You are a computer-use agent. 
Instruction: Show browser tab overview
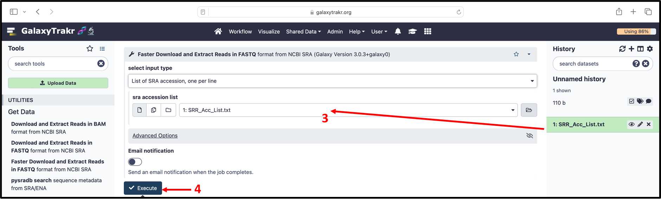click(x=648, y=12)
